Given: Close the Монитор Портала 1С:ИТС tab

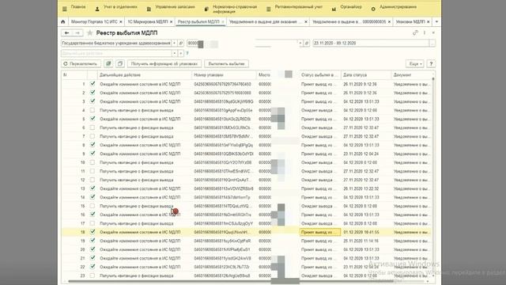Looking at the screenshot, I should (x=121, y=21).
